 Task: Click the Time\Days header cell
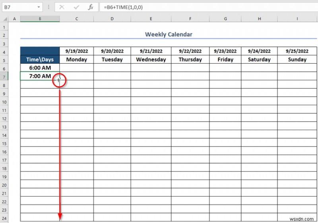pos(40,59)
